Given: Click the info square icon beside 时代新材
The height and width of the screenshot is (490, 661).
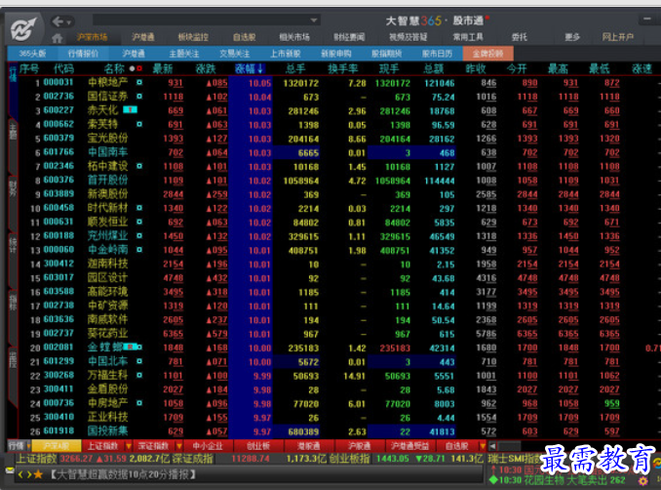Looking at the screenshot, I should point(139,208).
